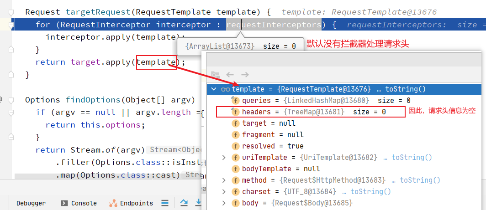Image resolution: width=486 pixels, height=210 pixels.
Task: Click the Step Over debugger icon
Action: (184, 203)
